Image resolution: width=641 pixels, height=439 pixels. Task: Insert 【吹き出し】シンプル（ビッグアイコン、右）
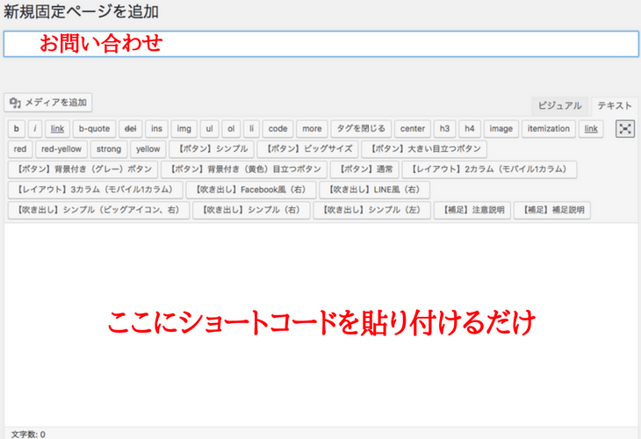(x=98, y=210)
